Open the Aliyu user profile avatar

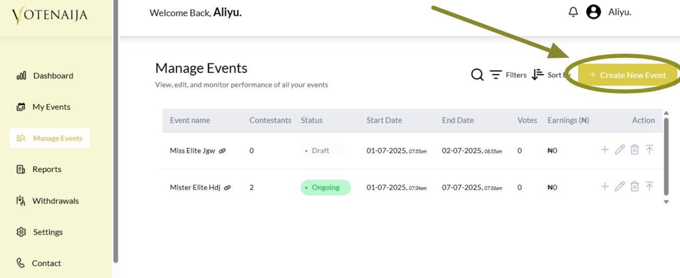coord(594,12)
